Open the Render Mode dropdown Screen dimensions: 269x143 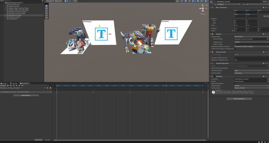tap(251, 37)
